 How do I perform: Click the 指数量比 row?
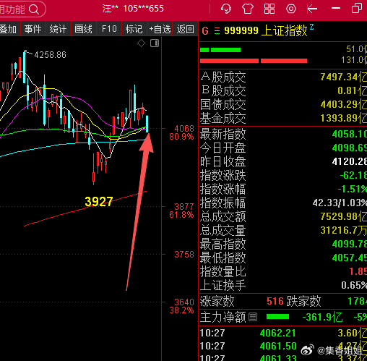(x=283, y=271)
